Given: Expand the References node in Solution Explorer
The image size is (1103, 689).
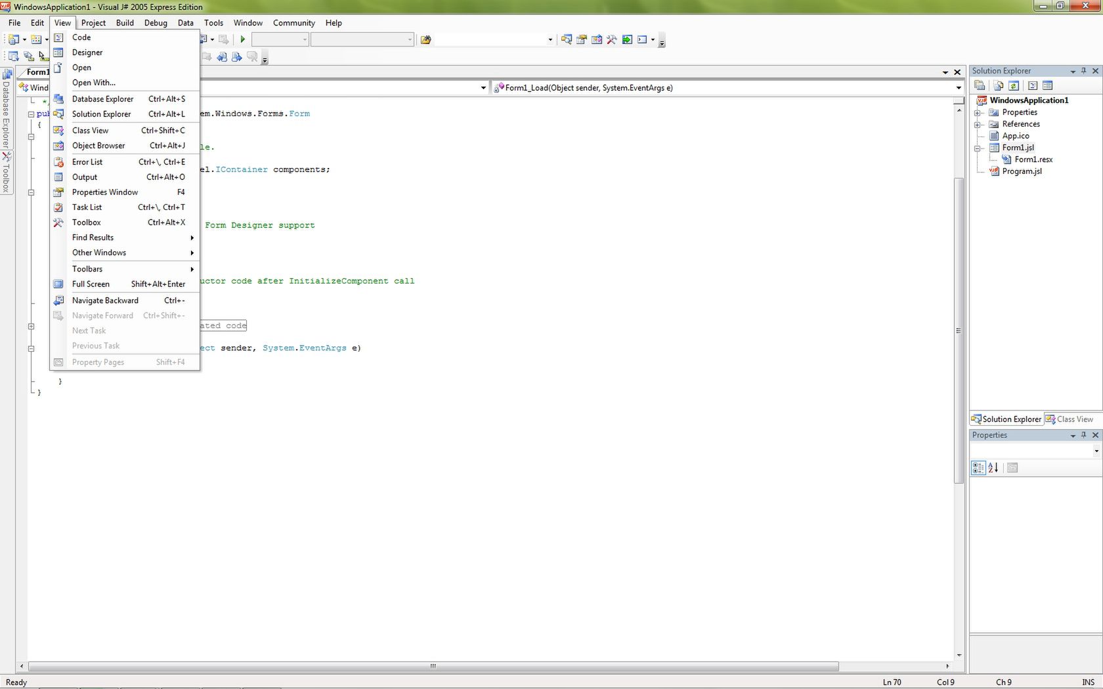Looking at the screenshot, I should [978, 125].
